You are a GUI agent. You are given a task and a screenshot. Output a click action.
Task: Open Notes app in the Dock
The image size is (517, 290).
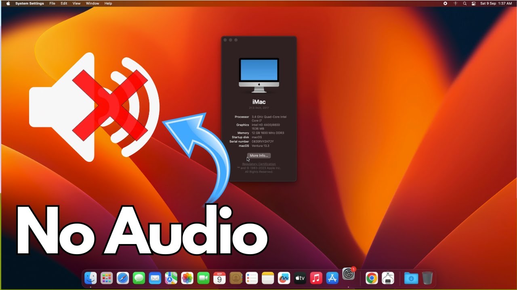coord(268,278)
